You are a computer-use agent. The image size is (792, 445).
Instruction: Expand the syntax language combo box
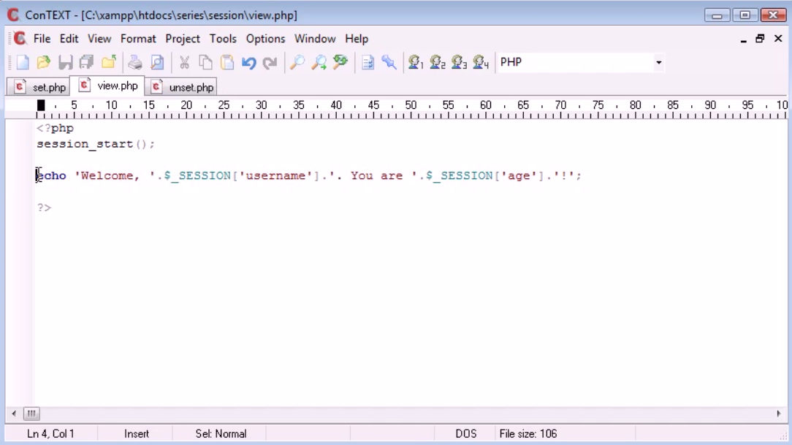point(658,62)
